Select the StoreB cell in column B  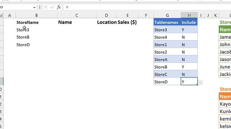(x=36, y=37)
